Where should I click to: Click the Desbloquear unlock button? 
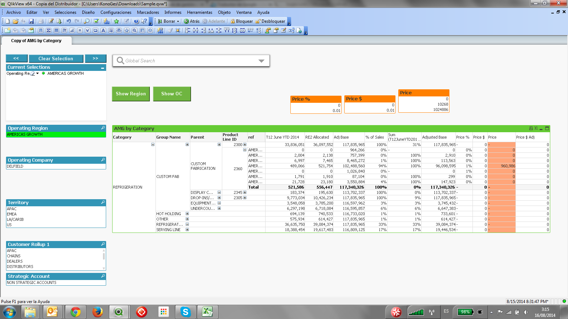click(270, 21)
